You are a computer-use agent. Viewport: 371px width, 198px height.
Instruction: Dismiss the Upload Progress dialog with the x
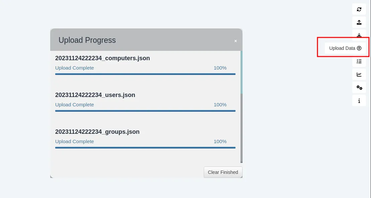[236, 40]
